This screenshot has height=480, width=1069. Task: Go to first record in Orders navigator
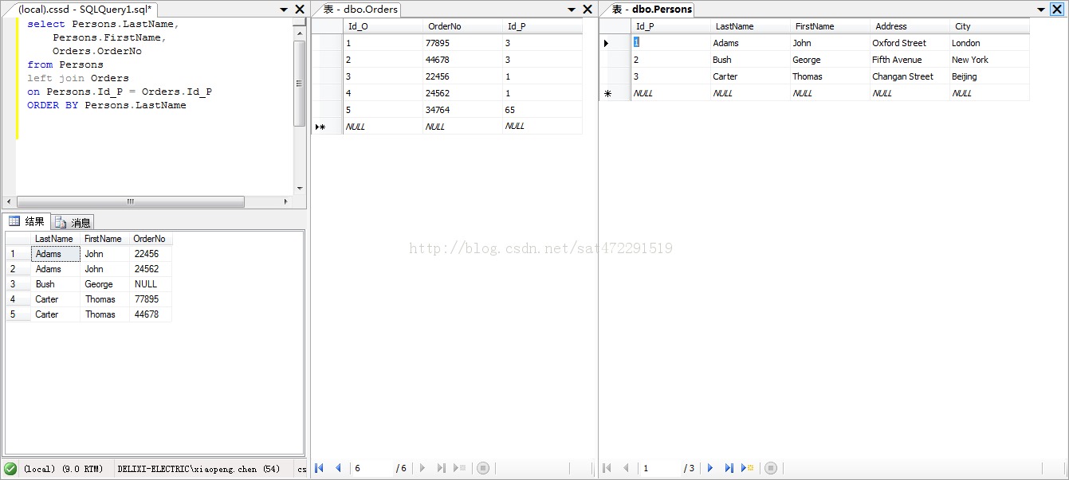click(x=320, y=468)
